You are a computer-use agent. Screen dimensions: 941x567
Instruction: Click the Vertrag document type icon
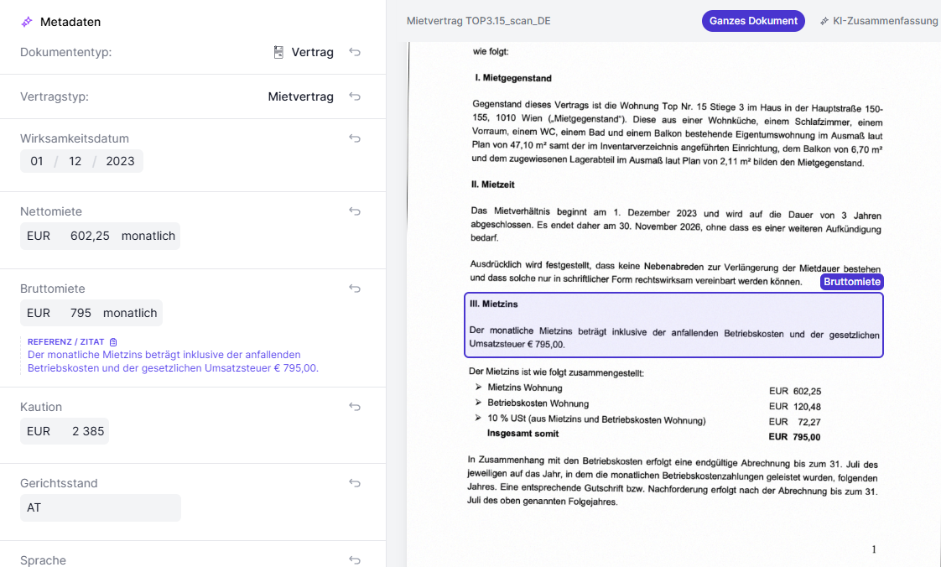click(278, 52)
